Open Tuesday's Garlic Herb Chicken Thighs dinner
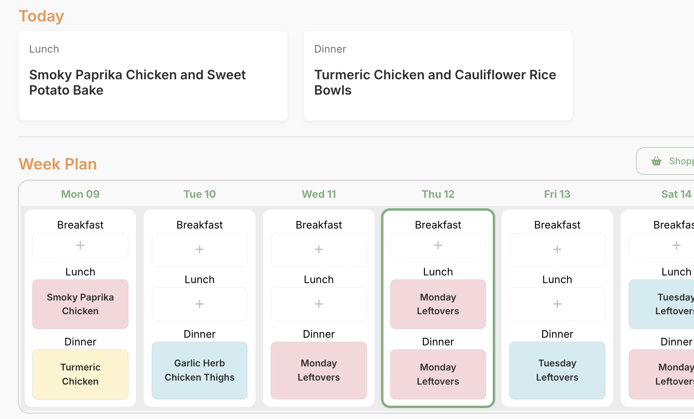The width and height of the screenshot is (694, 419). pyautogui.click(x=200, y=370)
